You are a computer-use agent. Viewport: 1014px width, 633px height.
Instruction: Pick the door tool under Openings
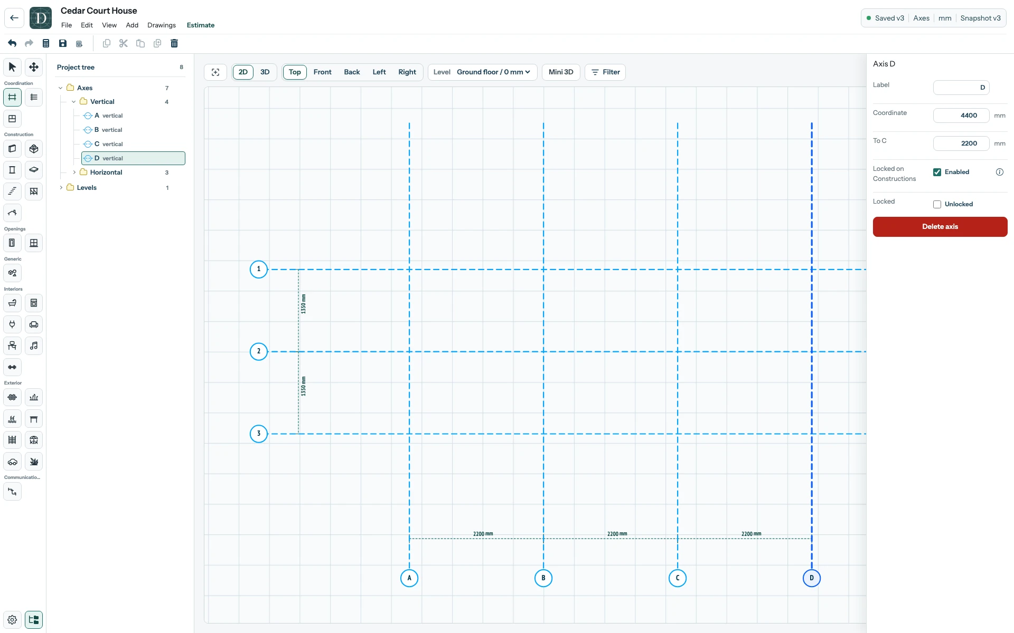(12, 243)
